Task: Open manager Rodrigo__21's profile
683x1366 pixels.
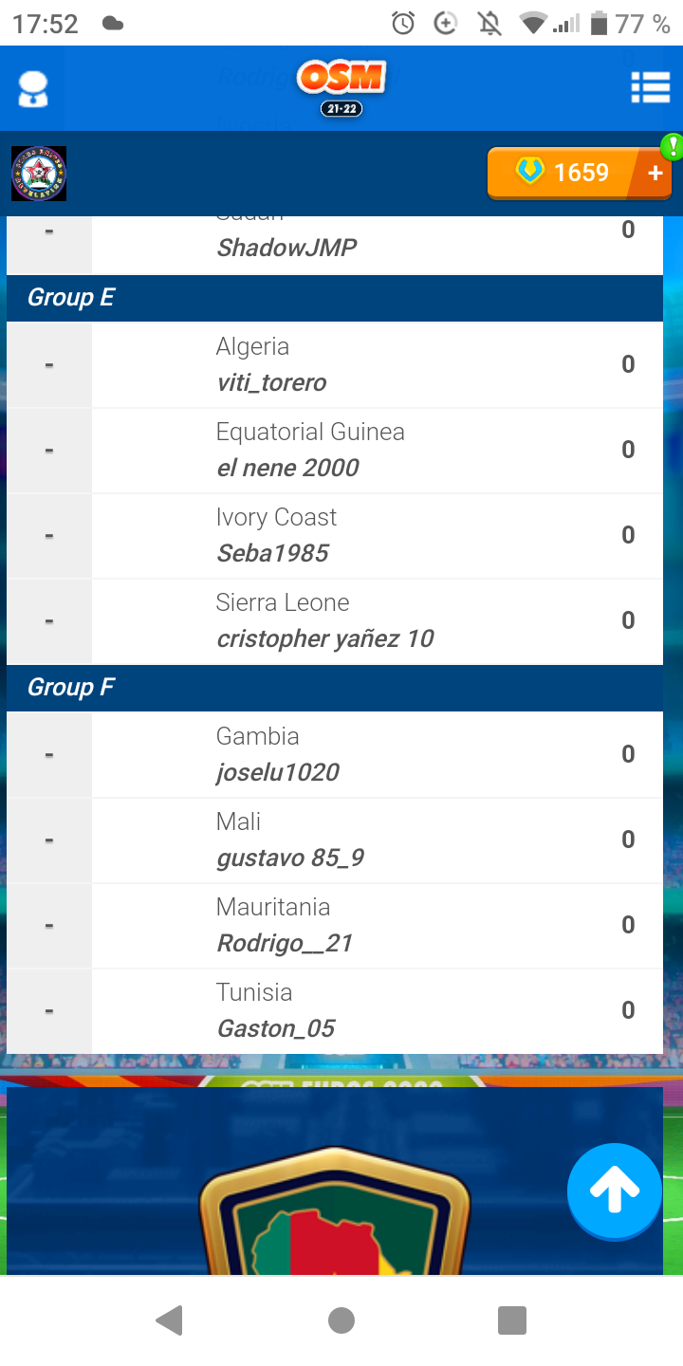Action: coord(285,943)
